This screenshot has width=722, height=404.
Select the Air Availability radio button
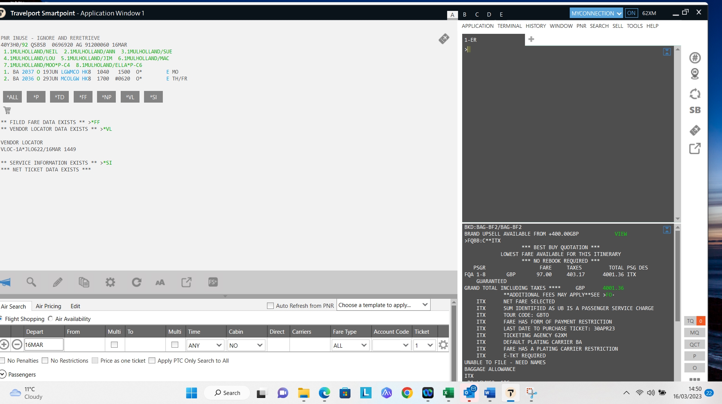(x=50, y=319)
